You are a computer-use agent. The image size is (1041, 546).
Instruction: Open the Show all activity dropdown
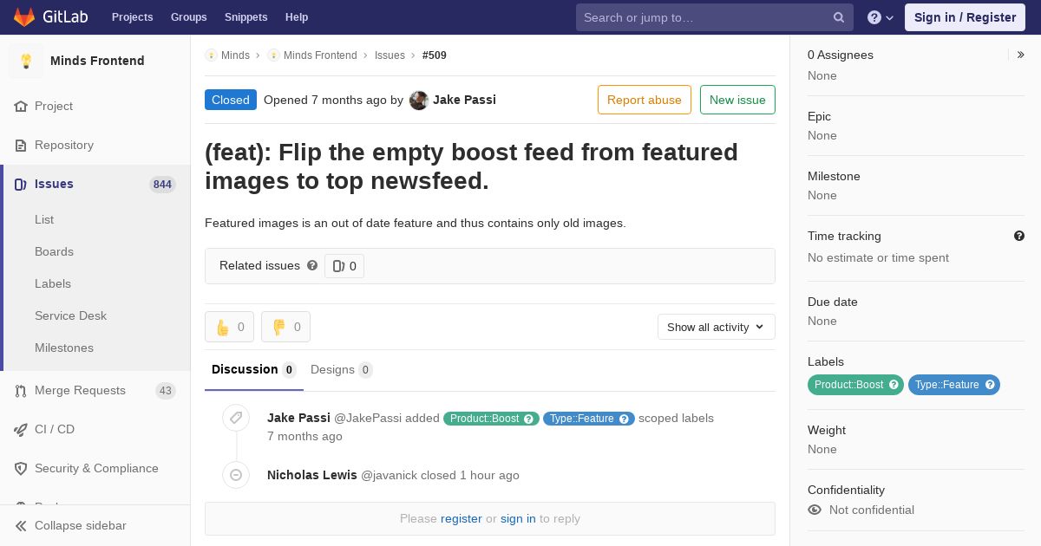[x=716, y=327]
